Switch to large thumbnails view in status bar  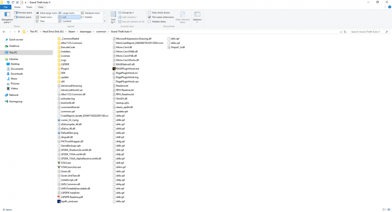389,210
